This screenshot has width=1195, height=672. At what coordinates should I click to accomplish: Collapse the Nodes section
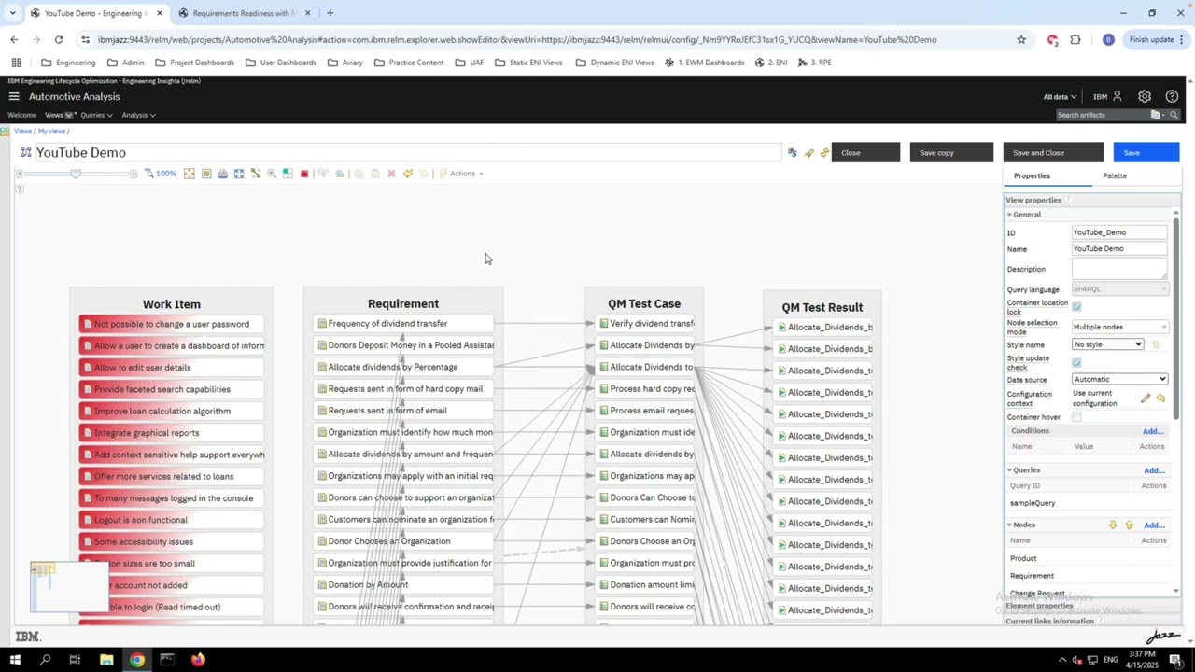coord(1009,525)
